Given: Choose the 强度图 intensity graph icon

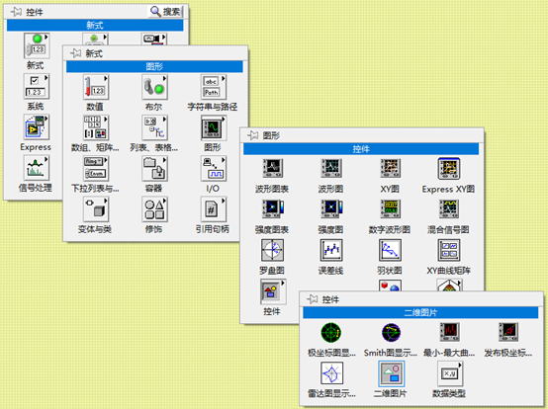Looking at the screenshot, I should tap(331, 208).
